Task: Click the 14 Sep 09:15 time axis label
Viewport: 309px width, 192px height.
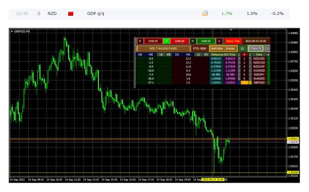Action: tap(36, 180)
